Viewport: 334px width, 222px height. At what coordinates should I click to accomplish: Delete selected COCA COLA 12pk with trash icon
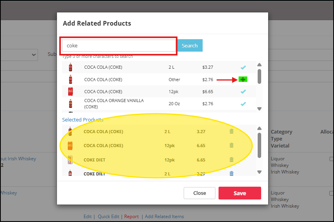point(232,146)
